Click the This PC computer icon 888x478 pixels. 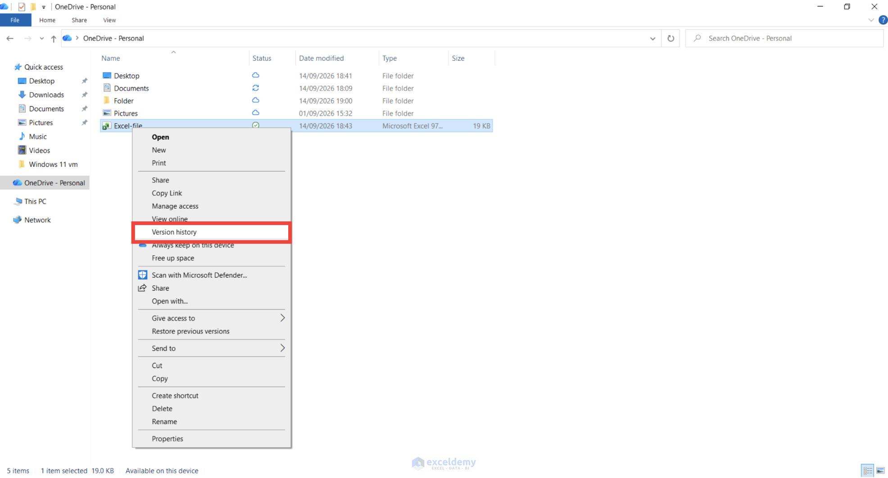tap(18, 202)
